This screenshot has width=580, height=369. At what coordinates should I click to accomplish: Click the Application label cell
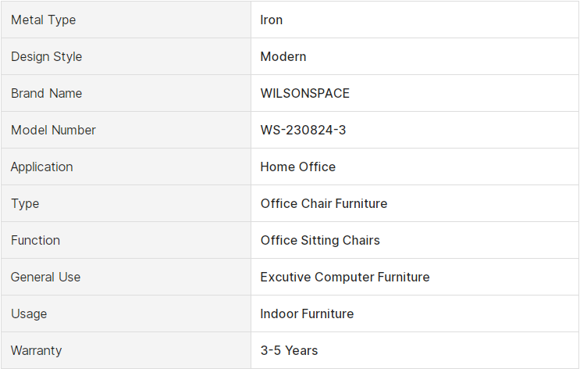click(x=126, y=167)
